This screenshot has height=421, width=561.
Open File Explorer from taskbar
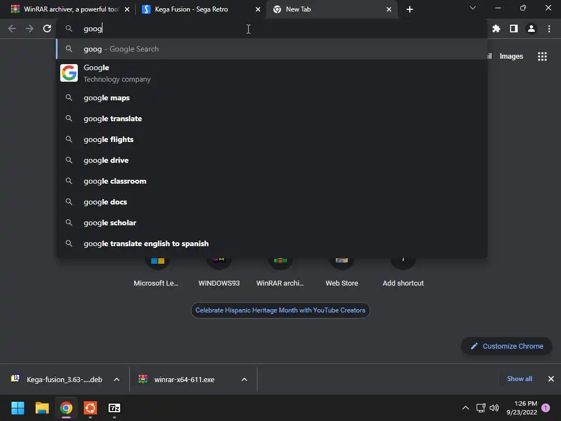pos(42,408)
